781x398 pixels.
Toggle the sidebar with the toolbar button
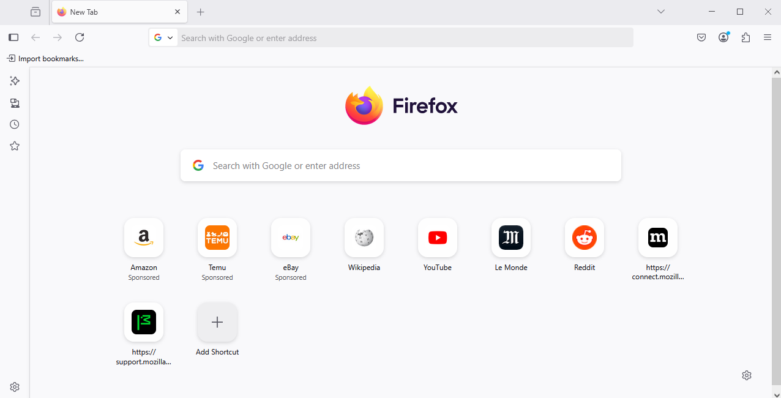(13, 37)
